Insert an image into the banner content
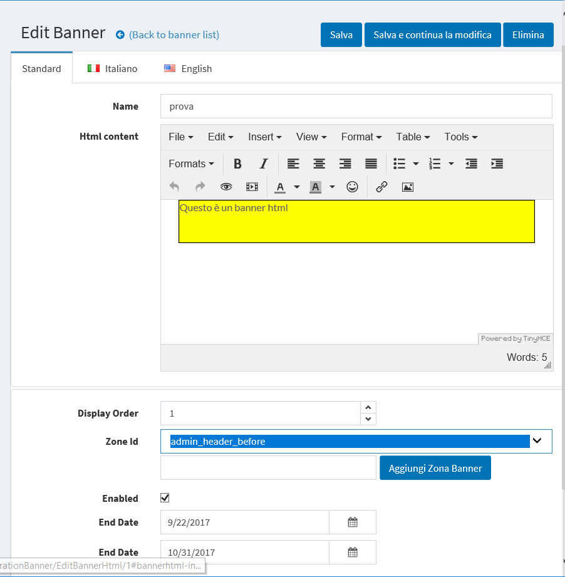Screen dimensions: 565x577 [x=407, y=186]
